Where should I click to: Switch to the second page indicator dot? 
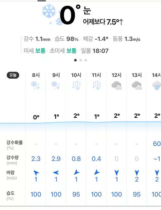pos(80,60)
